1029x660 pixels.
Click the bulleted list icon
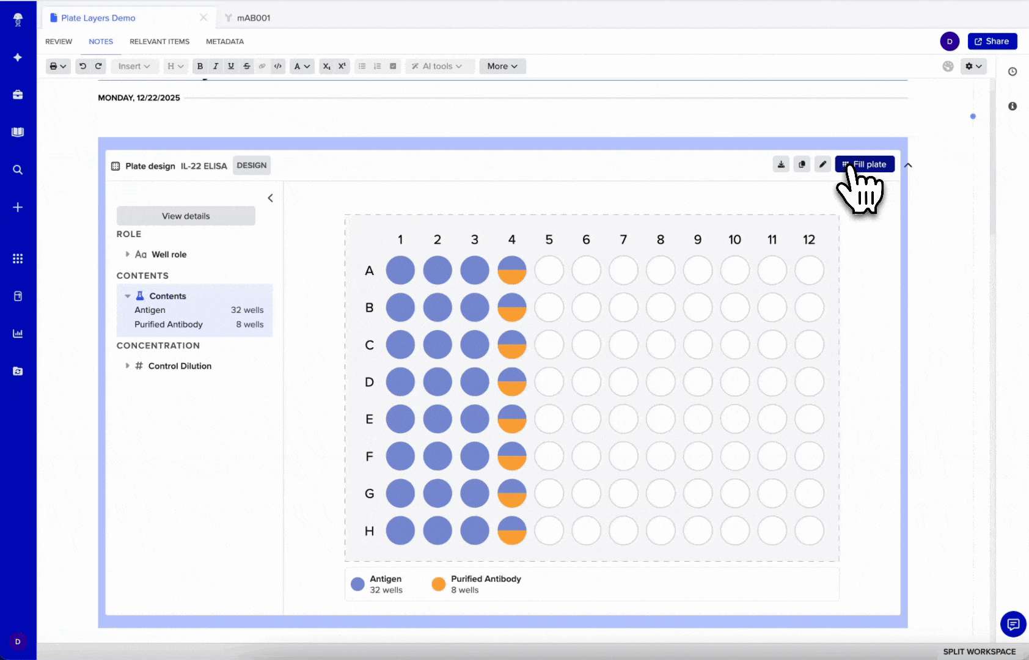pyautogui.click(x=362, y=66)
